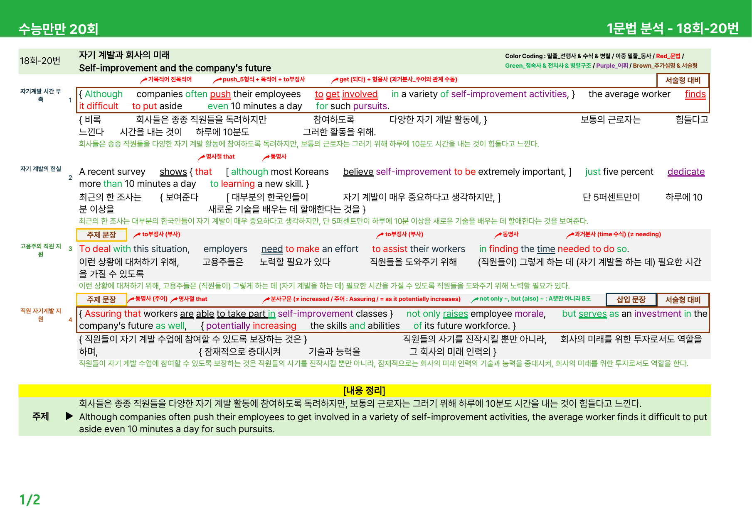
Task: Click the underlined verb believe in sentence 2
Action: point(358,172)
